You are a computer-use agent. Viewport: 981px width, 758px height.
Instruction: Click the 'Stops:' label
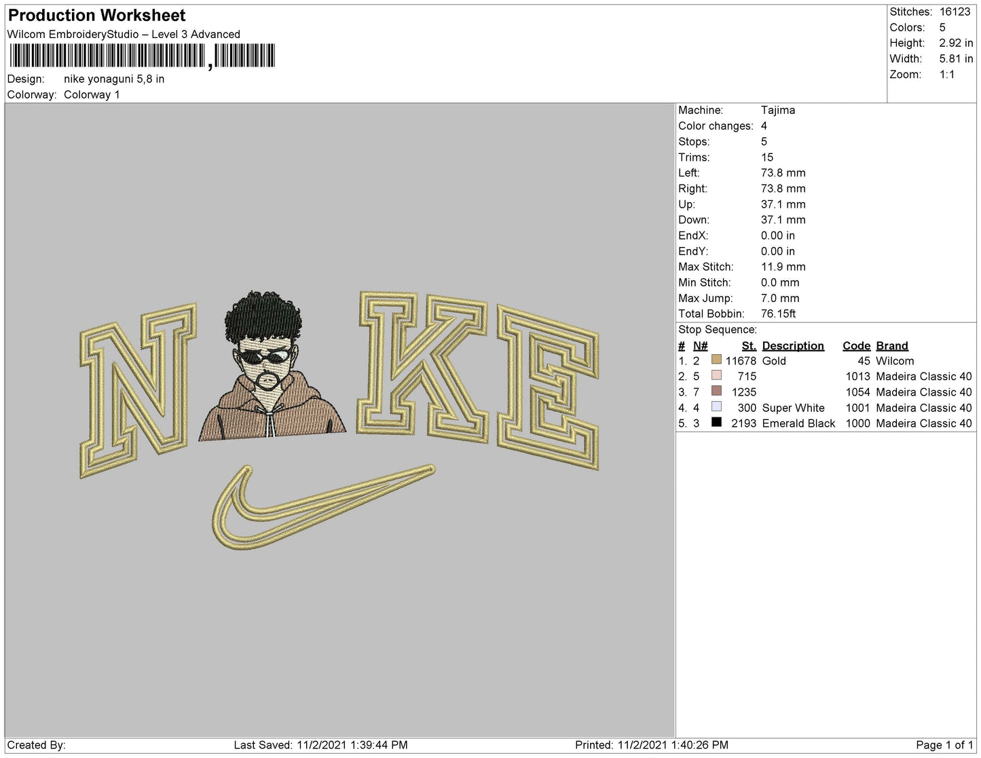(x=694, y=141)
